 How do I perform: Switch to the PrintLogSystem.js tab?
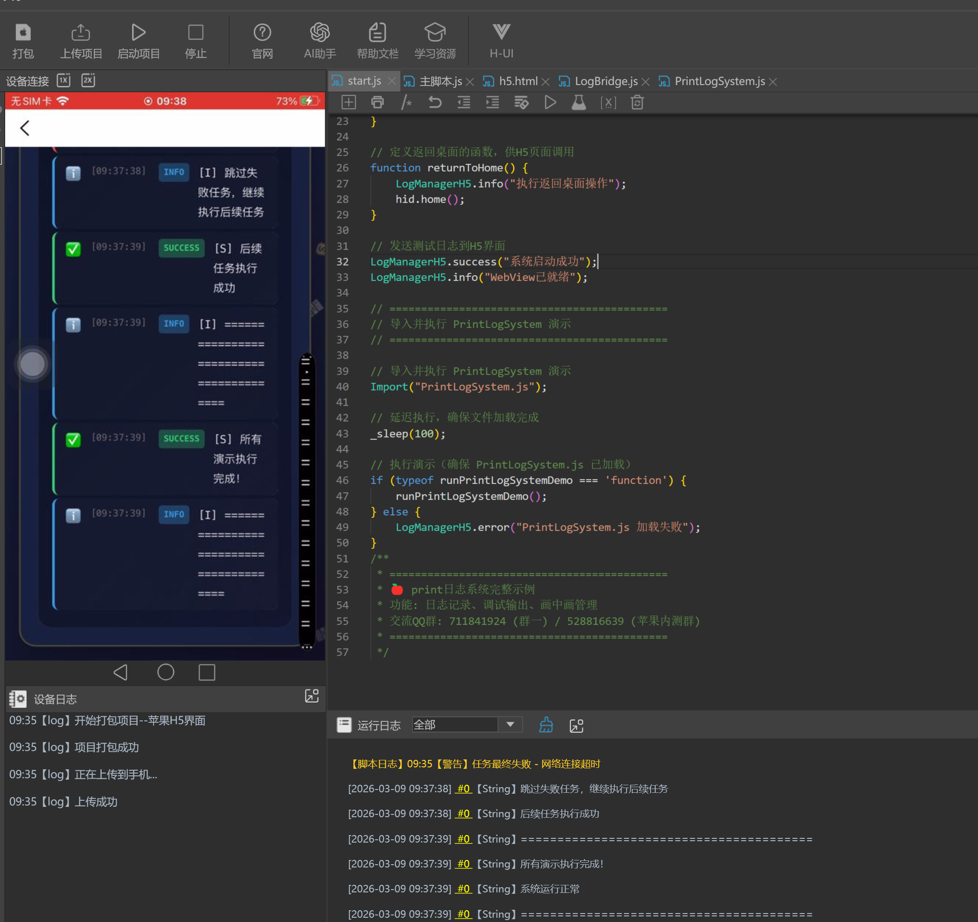click(719, 81)
